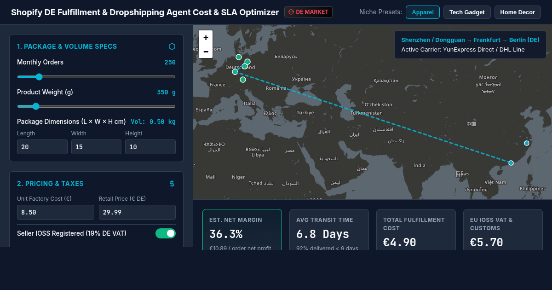Apply the Home Decor niche preset

(x=517, y=12)
